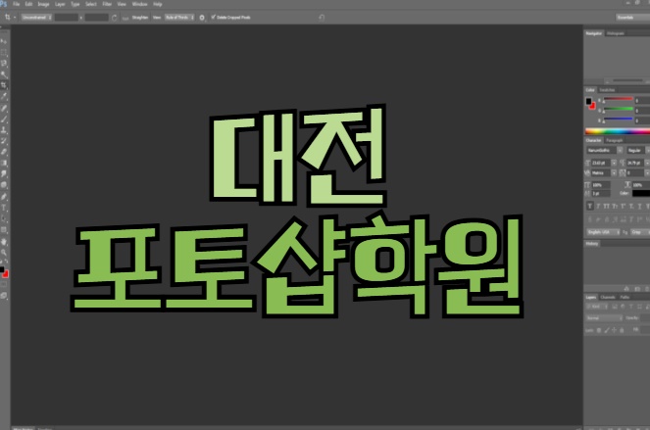
Task: Switch to the Swatches tab
Action: pos(607,90)
